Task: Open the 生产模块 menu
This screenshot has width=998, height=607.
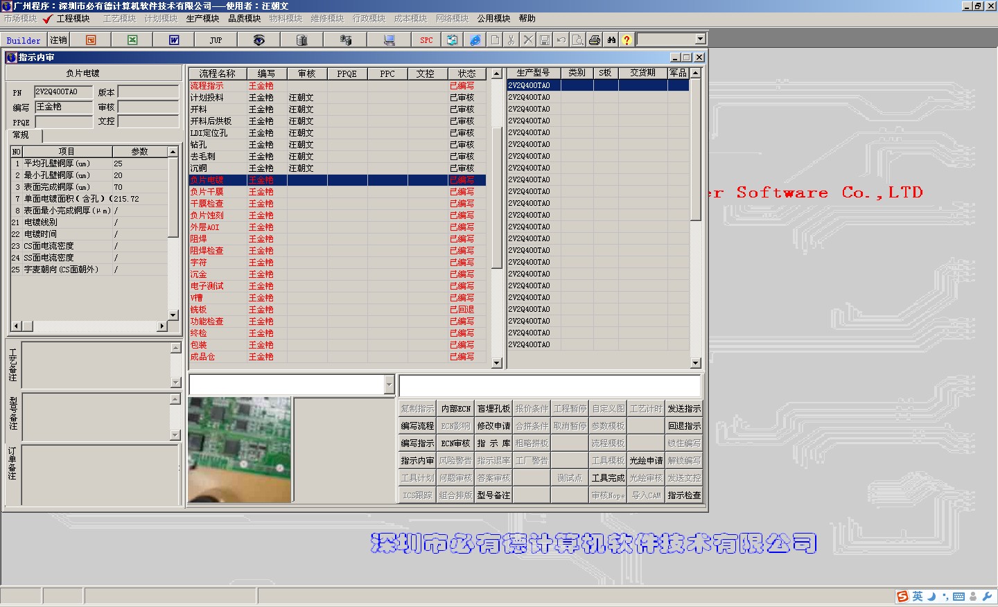Action: tap(202, 19)
